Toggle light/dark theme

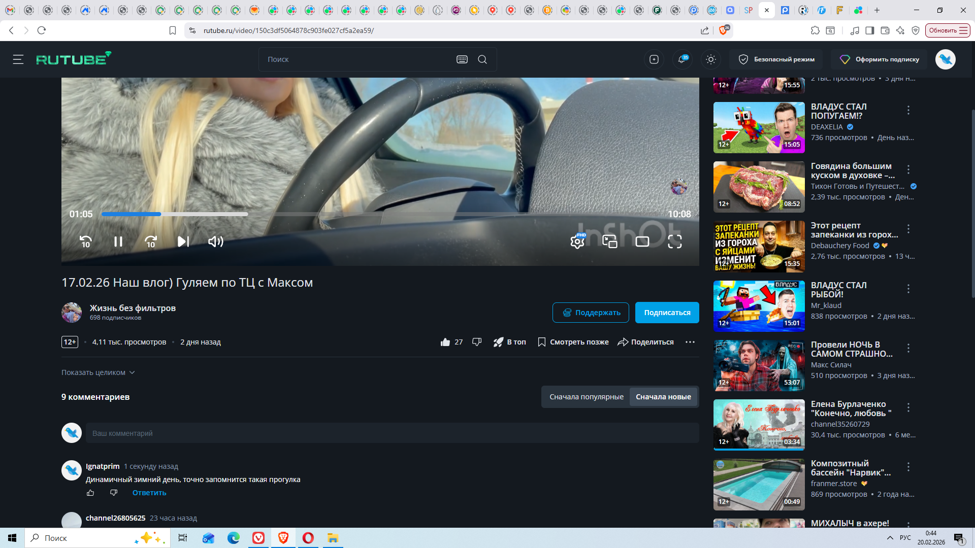[711, 59]
